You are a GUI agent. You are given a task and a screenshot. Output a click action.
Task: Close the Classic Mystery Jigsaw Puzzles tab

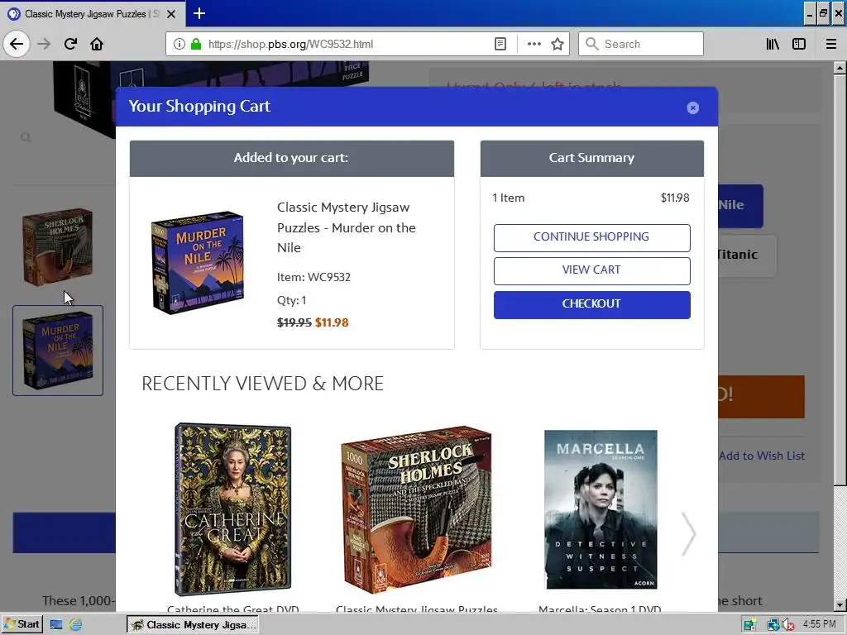coord(171,13)
